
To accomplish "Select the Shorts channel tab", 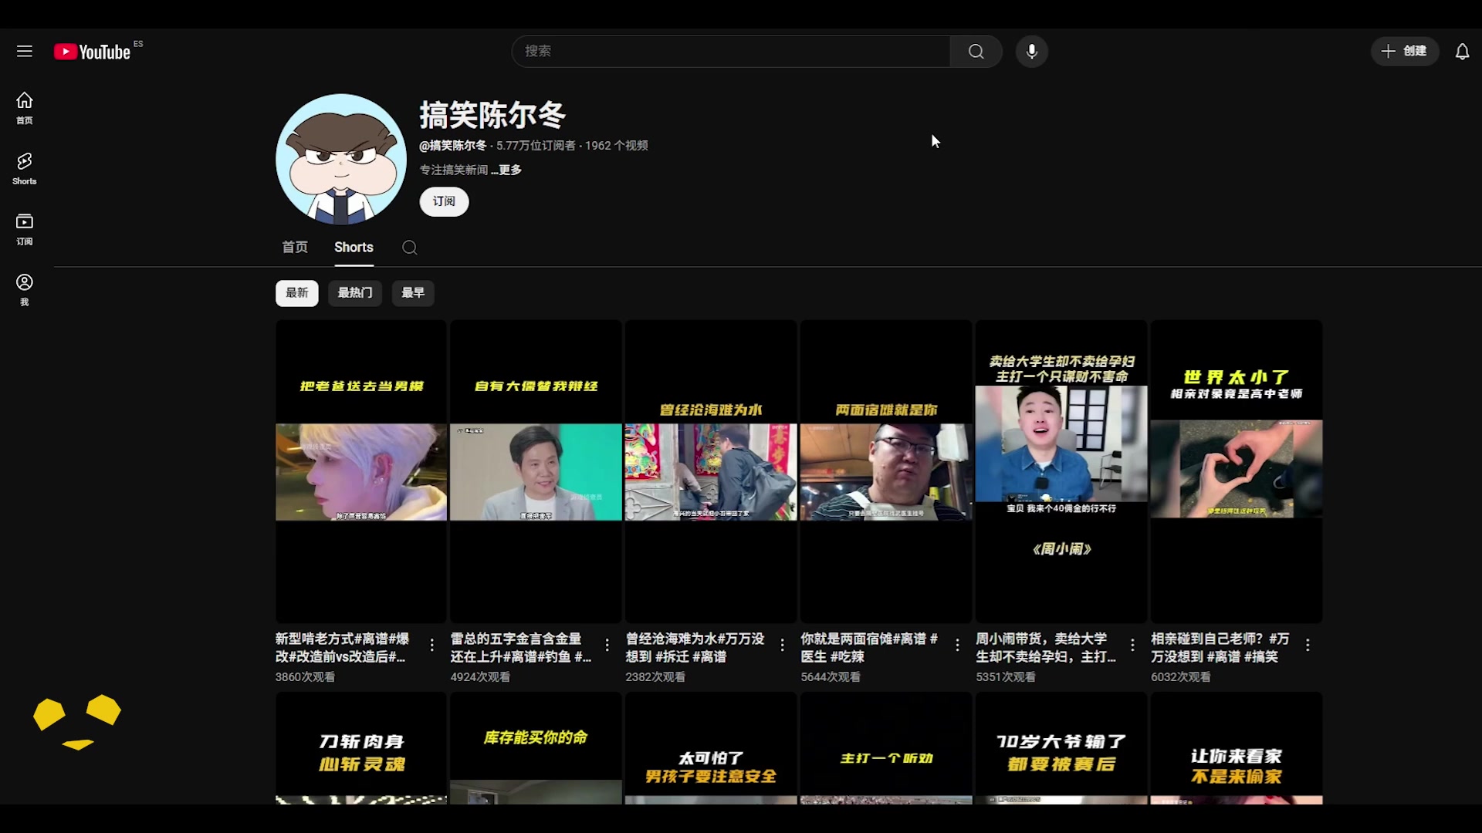I will tap(354, 247).
